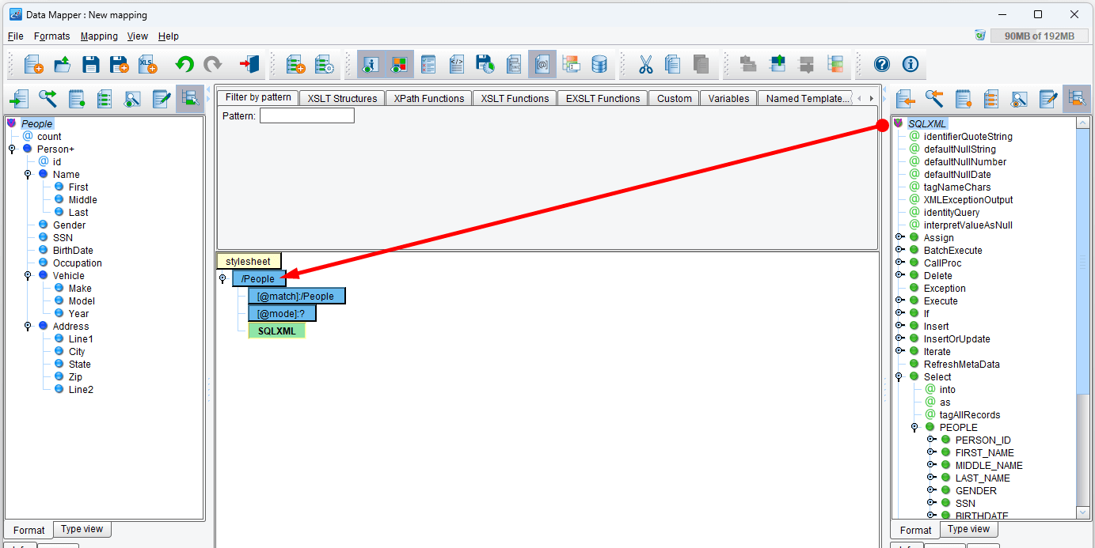The image size is (1095, 548).
Task: Toggle the @ attributes display button
Action: tap(542, 65)
